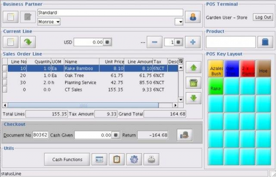This screenshot has width=276, height=177.
Task: Click the green refresh arrow in Current Line
Action: tap(28, 42)
